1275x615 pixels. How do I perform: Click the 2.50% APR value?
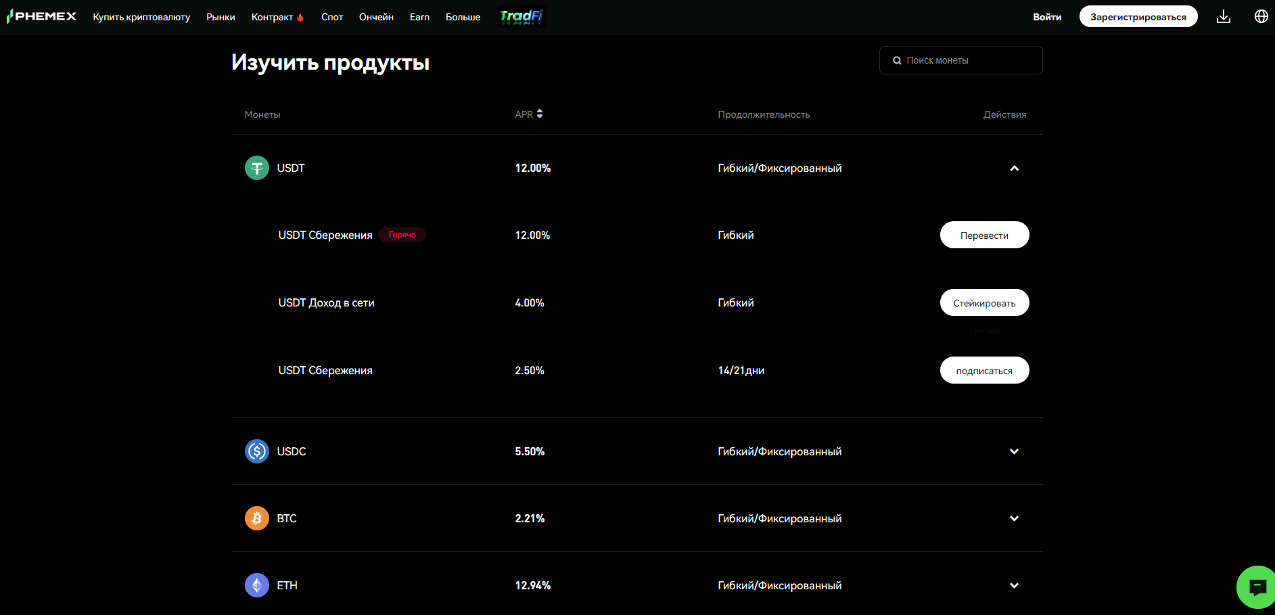click(530, 370)
